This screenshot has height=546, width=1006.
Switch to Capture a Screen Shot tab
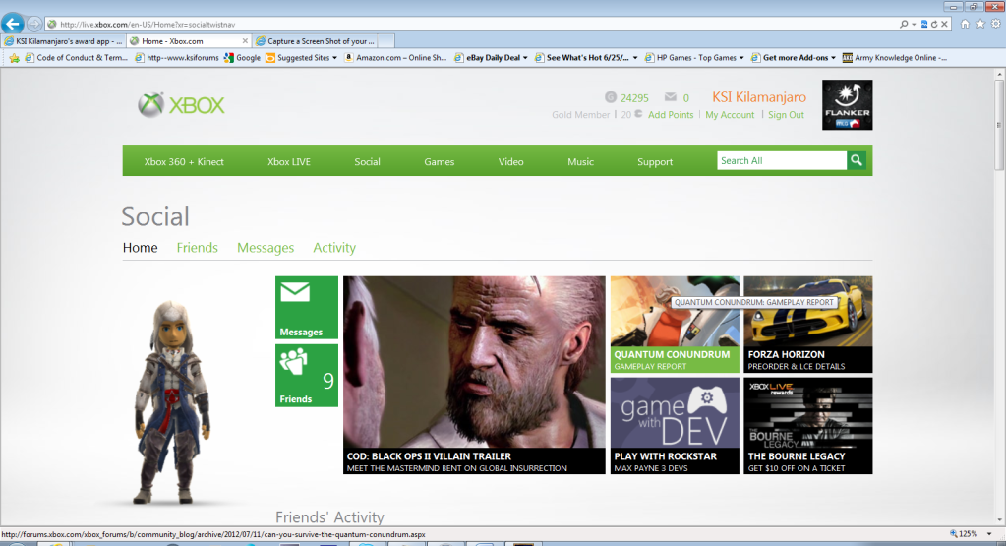coord(315,41)
